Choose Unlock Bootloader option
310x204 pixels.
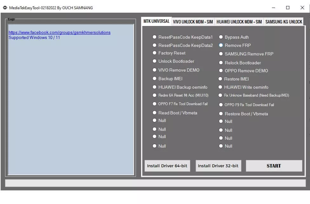pos(155,61)
